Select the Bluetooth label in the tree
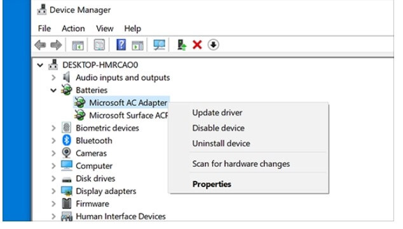The height and width of the screenshot is (229, 403). [x=94, y=141]
